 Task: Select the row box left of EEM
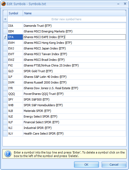pyautogui.click(x=5, y=31)
